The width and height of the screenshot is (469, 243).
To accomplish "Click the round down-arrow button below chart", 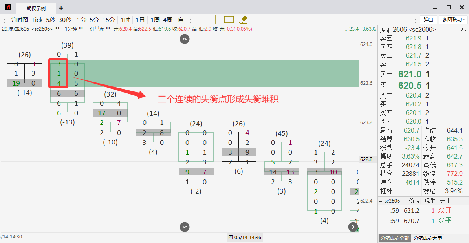I will (x=185, y=227).
